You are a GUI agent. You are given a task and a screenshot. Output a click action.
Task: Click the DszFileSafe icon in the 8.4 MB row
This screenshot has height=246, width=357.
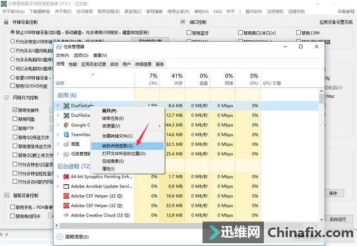coord(66,106)
